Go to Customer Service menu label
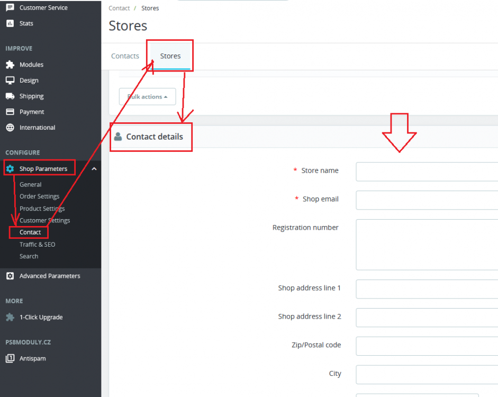 click(43, 7)
